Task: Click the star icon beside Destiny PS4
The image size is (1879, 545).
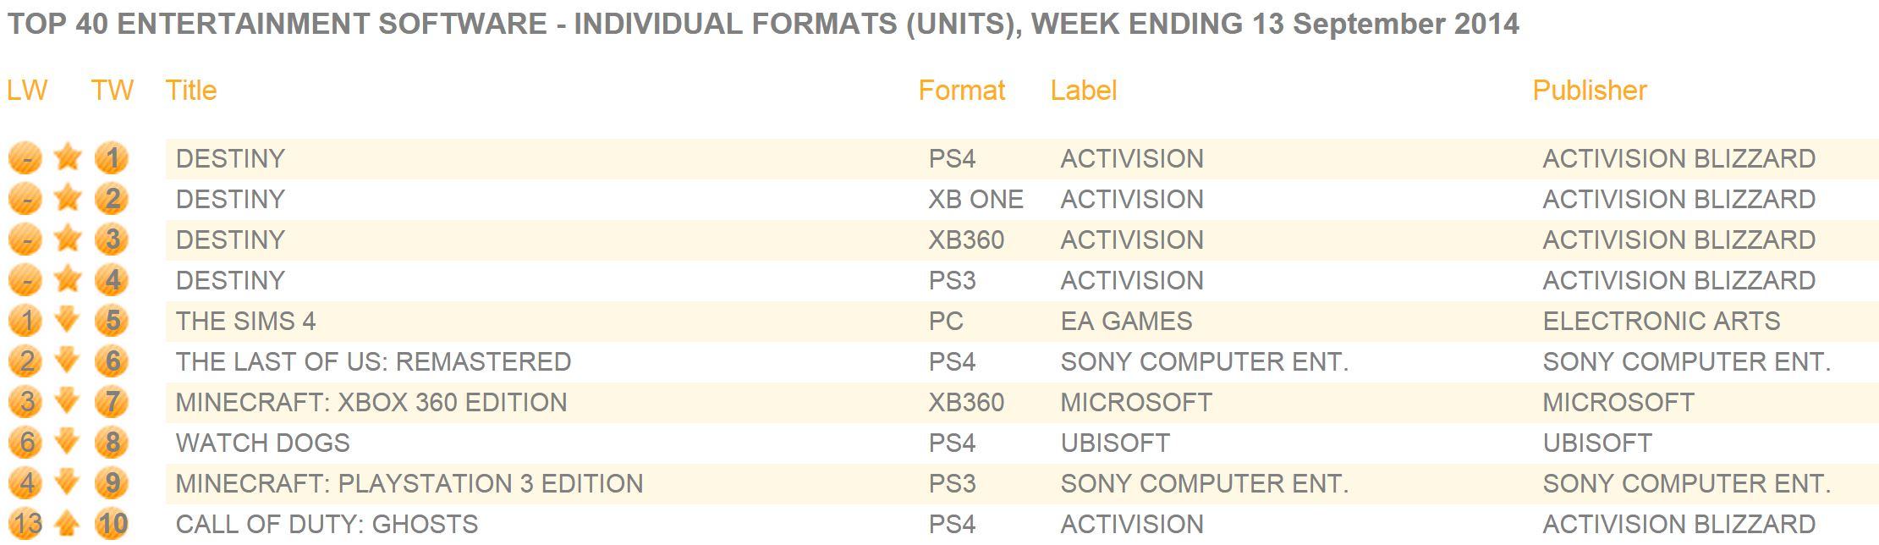Action: pyautogui.click(x=68, y=157)
